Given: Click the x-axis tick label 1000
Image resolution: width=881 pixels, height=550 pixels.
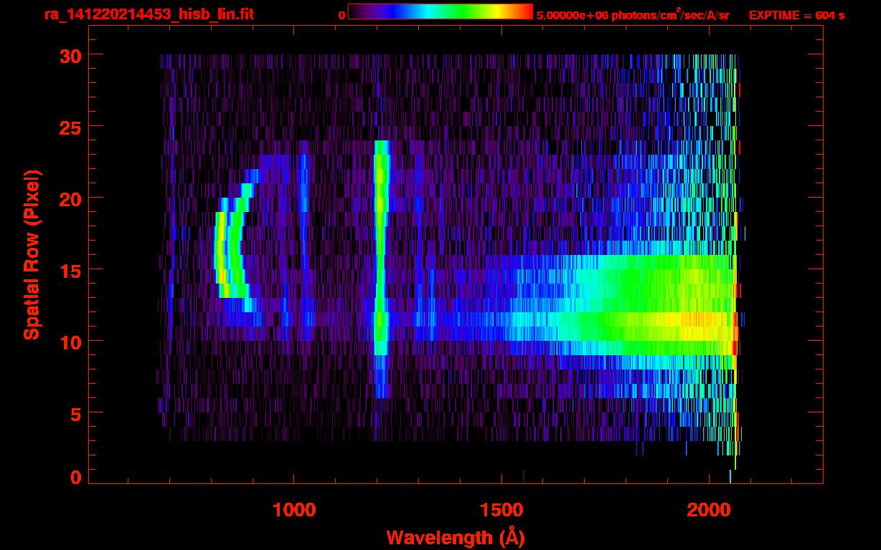Looking at the screenshot, I should (x=294, y=510).
